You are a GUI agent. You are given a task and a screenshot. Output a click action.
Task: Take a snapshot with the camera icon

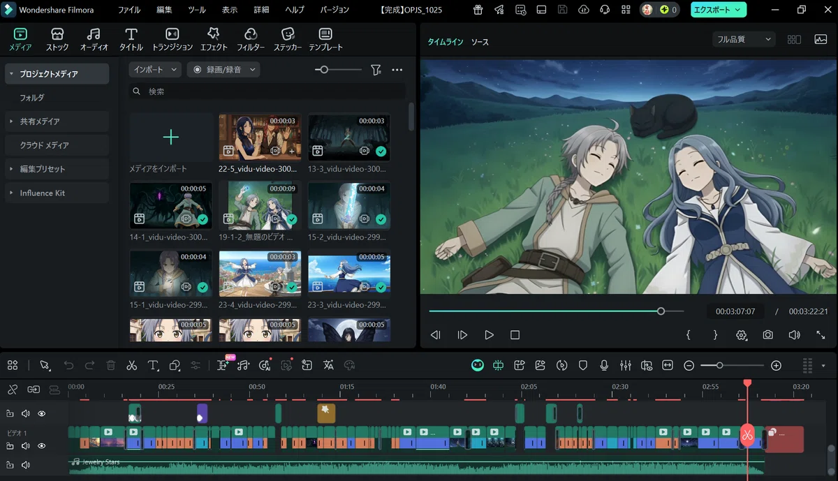click(x=768, y=335)
